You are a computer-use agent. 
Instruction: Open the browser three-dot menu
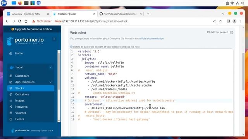241,21
